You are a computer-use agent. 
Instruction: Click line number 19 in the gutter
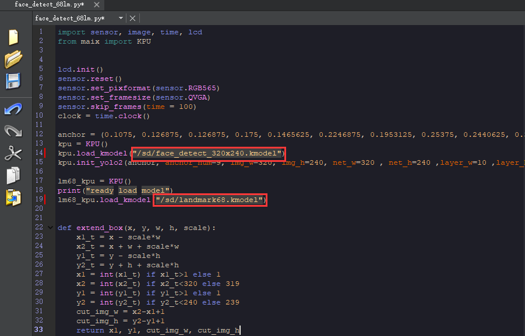point(39,200)
